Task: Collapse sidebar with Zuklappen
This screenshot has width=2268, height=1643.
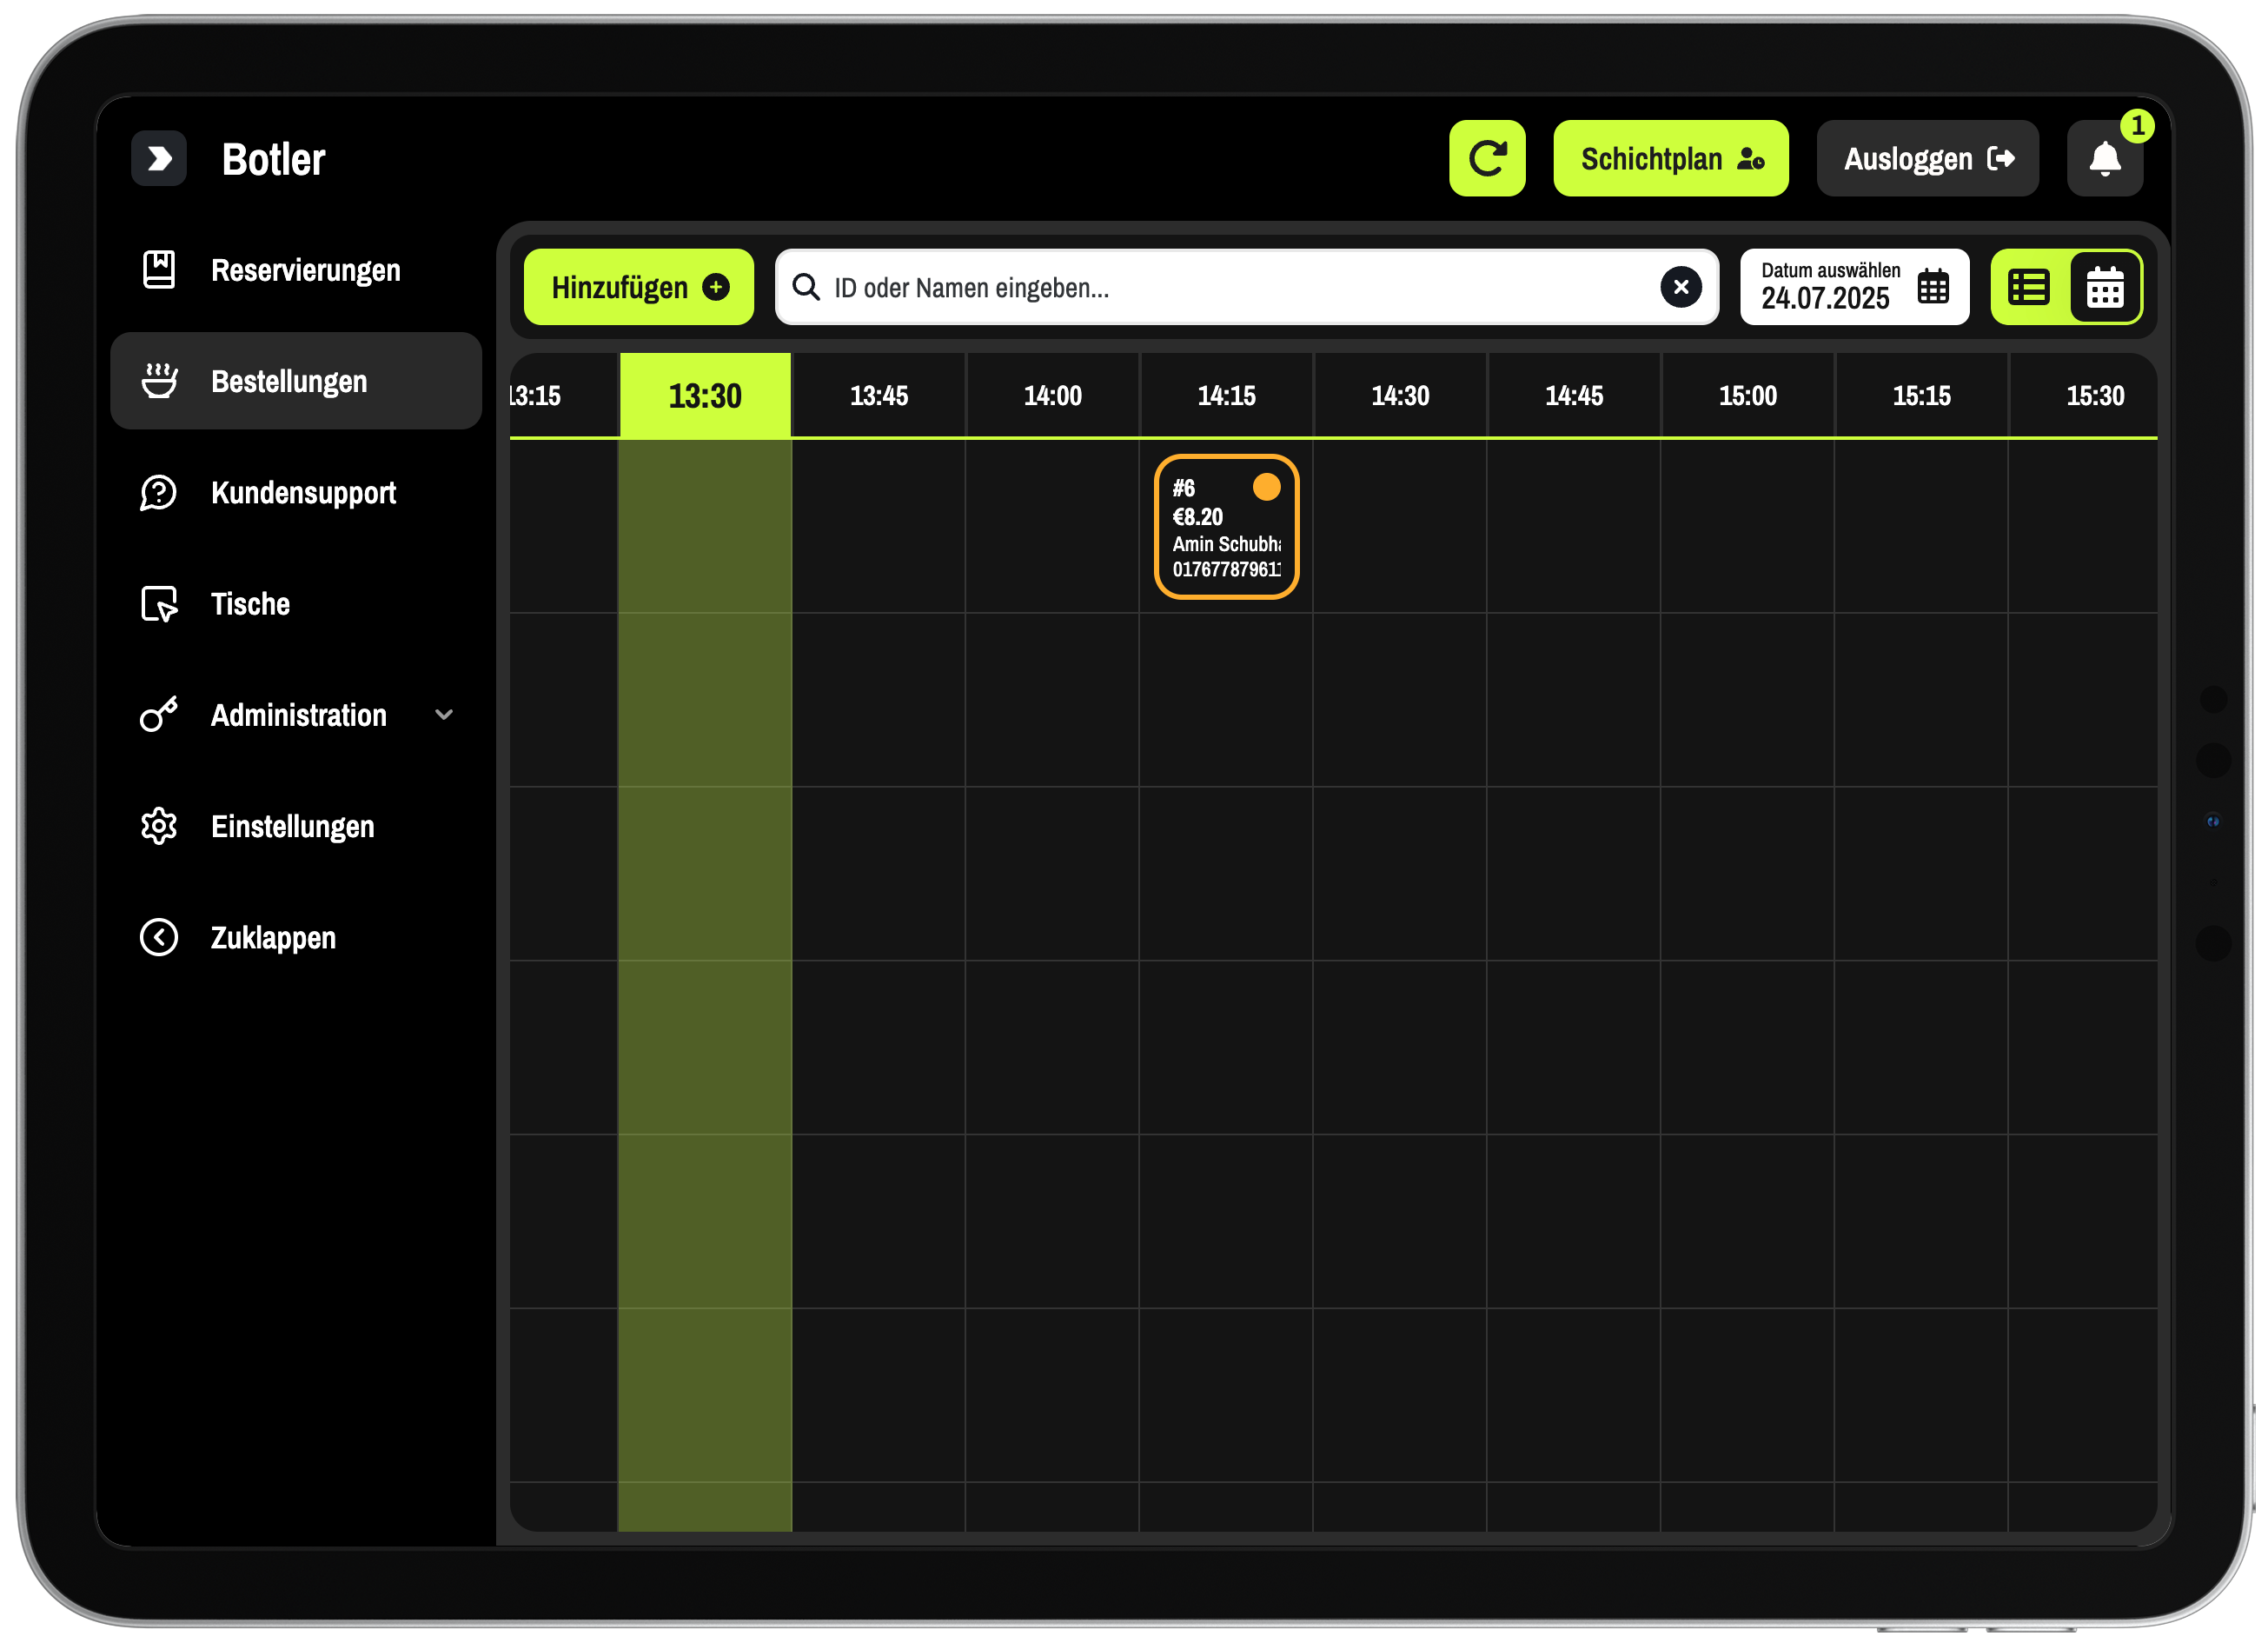Action: (x=272, y=938)
